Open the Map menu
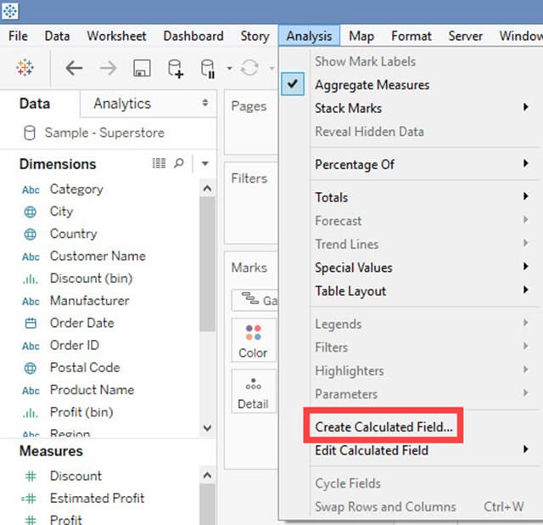The width and height of the screenshot is (543, 525). click(361, 36)
